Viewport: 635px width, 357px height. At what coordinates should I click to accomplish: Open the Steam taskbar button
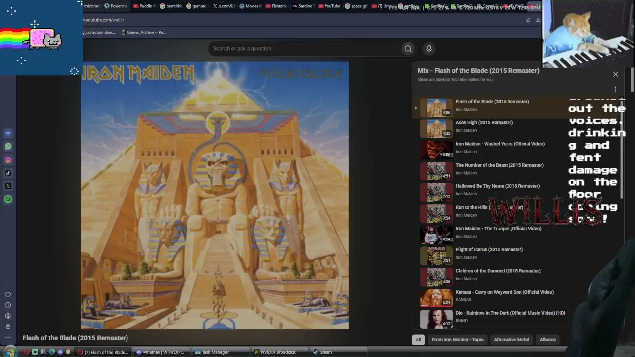[338, 352]
